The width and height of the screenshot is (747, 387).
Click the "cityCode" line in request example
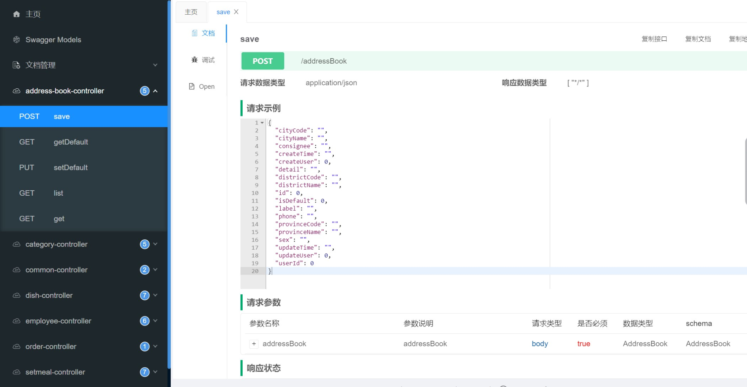click(301, 131)
